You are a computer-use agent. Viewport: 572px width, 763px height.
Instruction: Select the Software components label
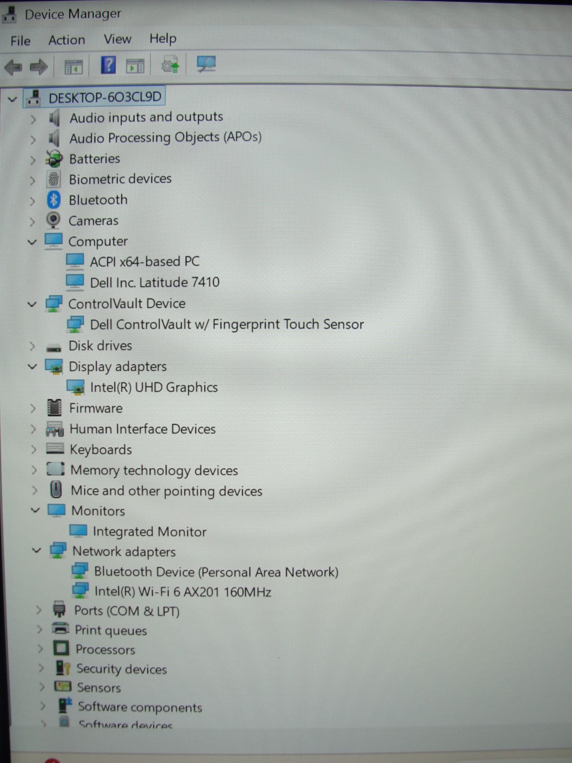coord(140,707)
